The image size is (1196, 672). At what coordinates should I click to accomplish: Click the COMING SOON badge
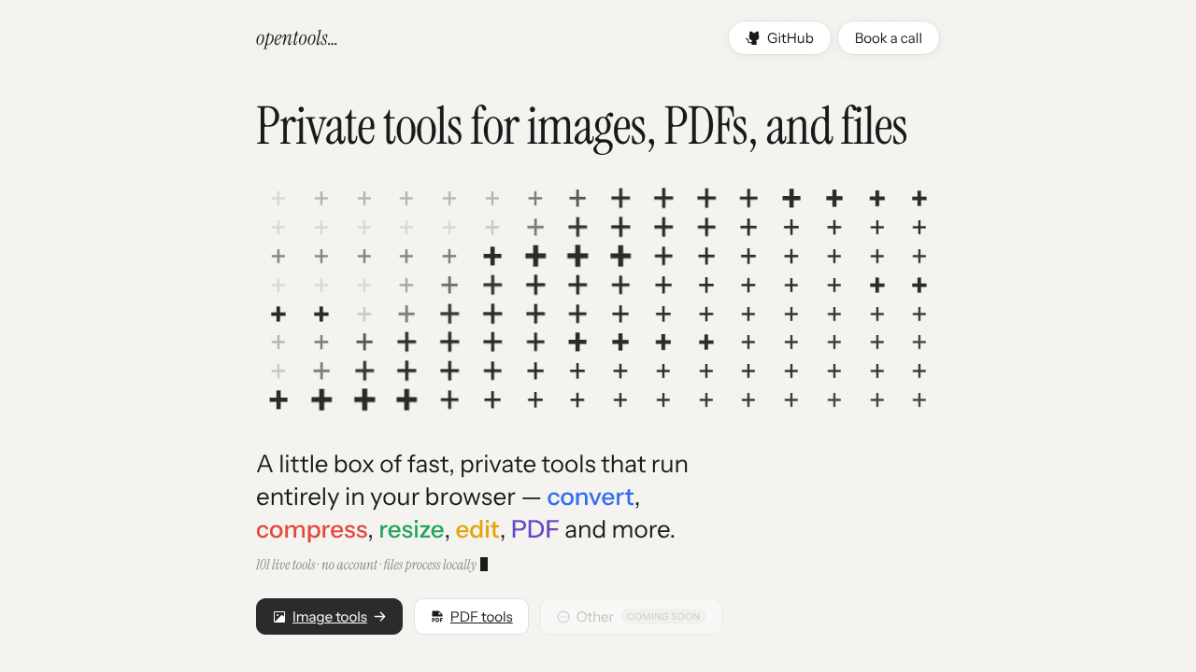coord(663,617)
